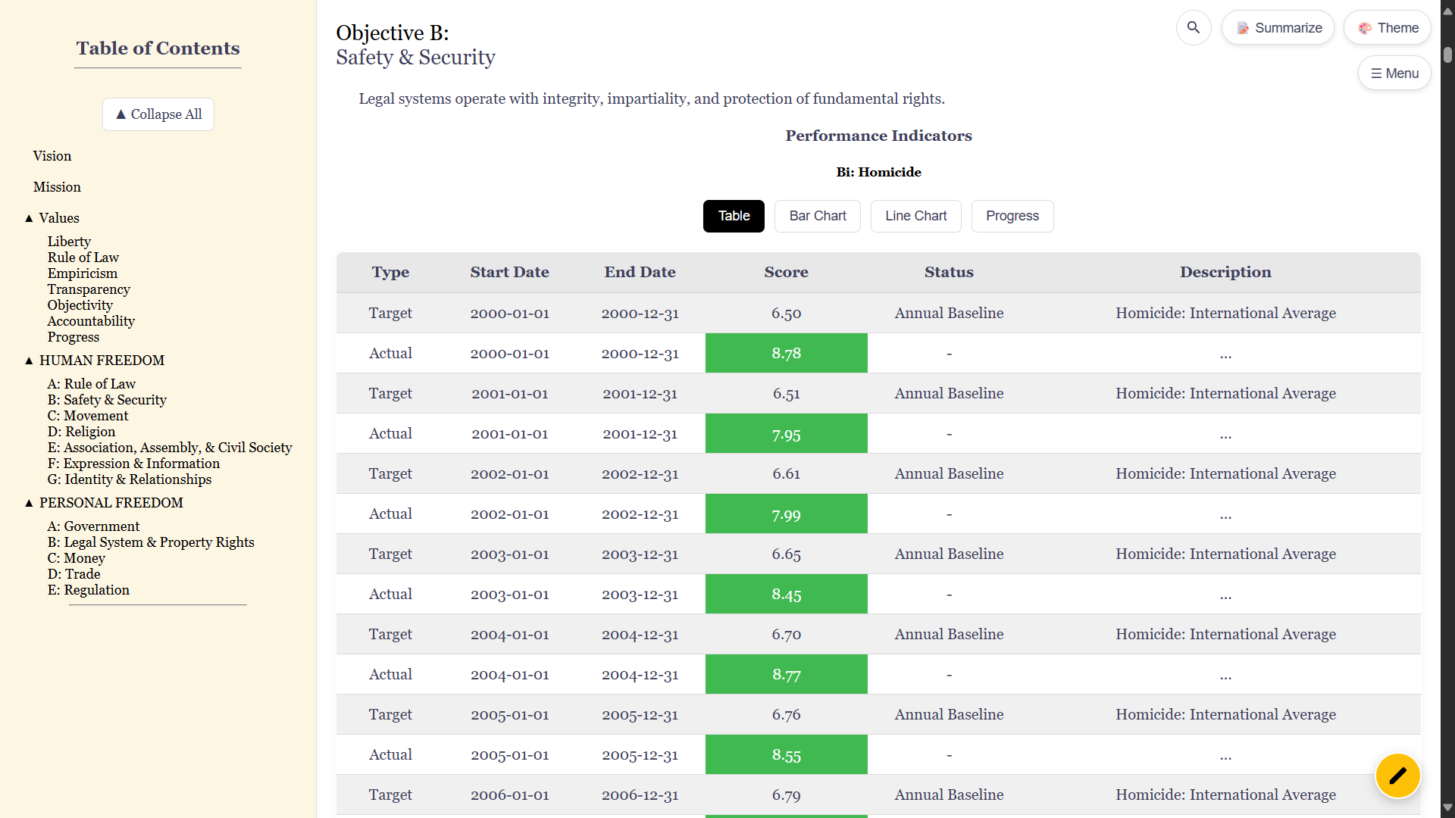Click the vertical scrollbar thumb
Image resolution: width=1455 pixels, height=818 pixels.
[1447, 55]
